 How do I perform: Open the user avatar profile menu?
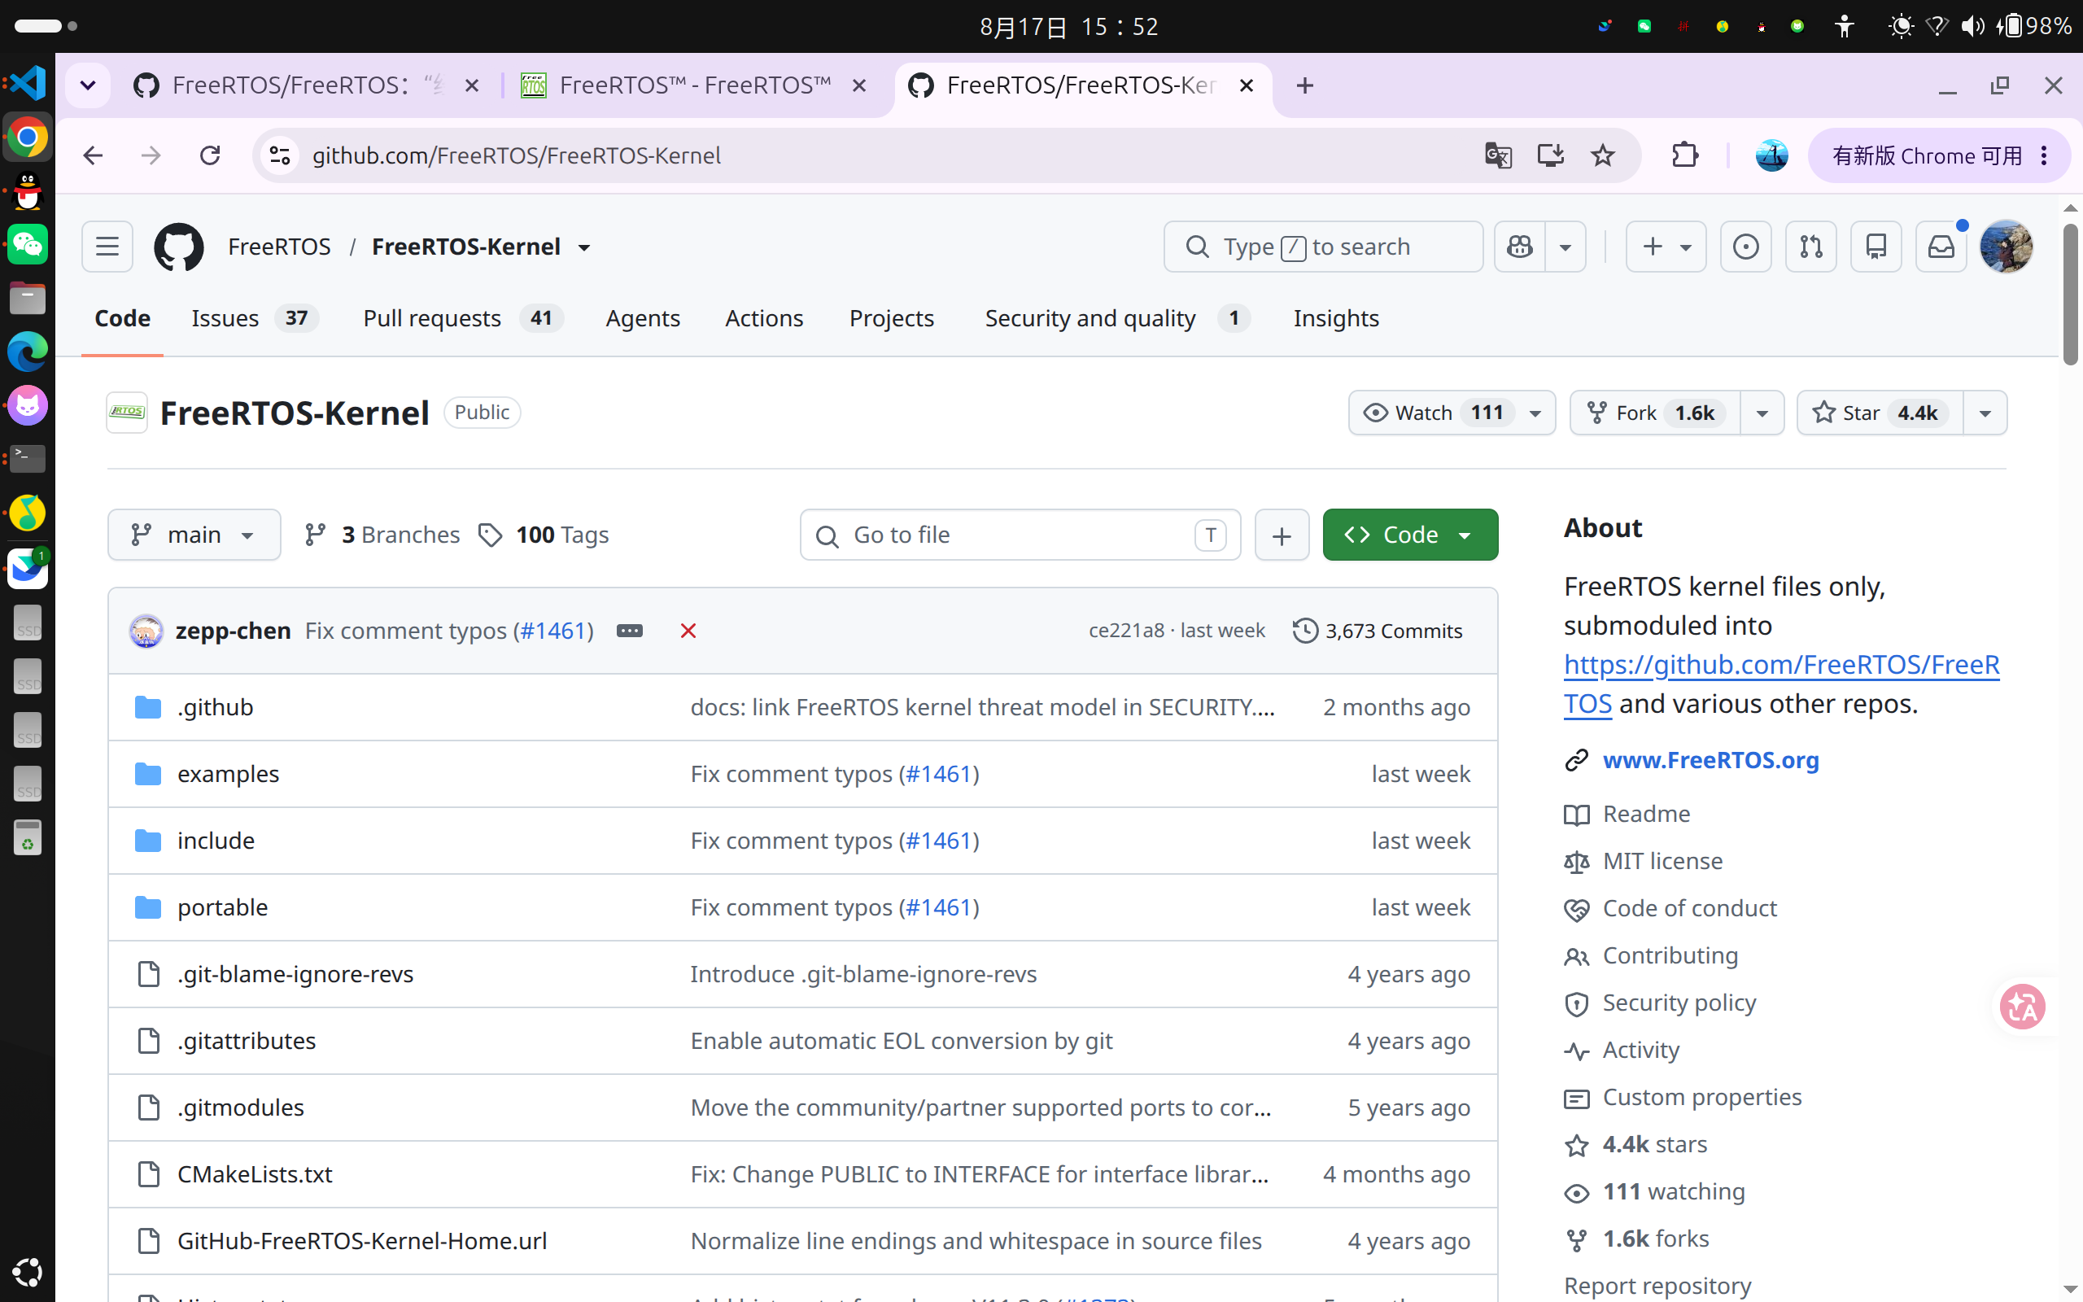click(2007, 247)
